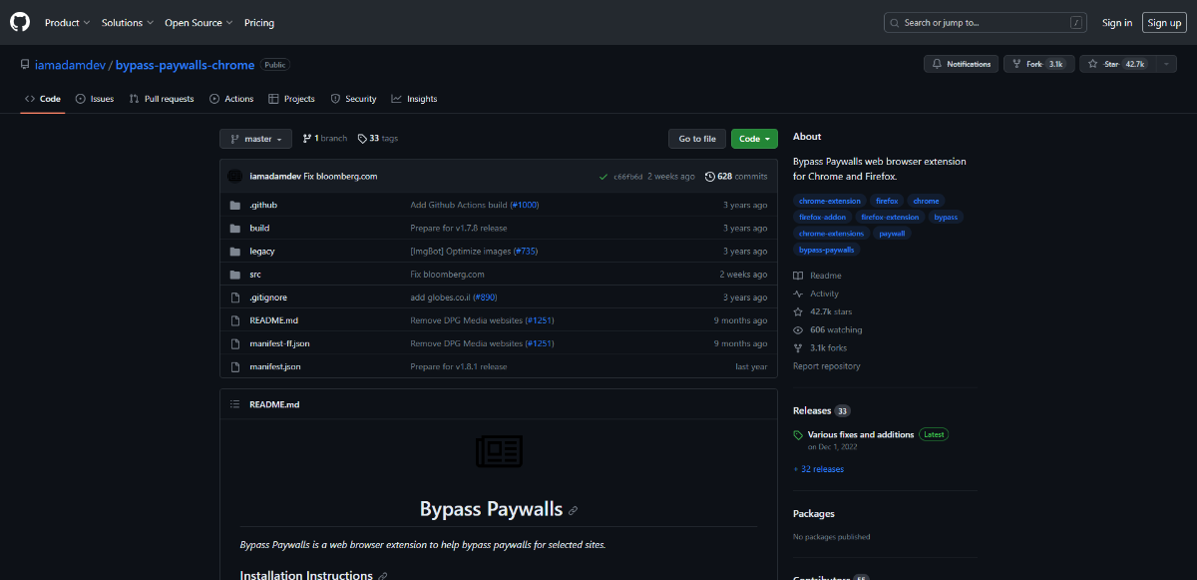The height and width of the screenshot is (580, 1197).
Task: Click the .gitignore file icon
Action: (235, 297)
